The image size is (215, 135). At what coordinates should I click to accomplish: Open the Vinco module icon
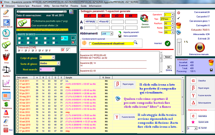[6, 57]
